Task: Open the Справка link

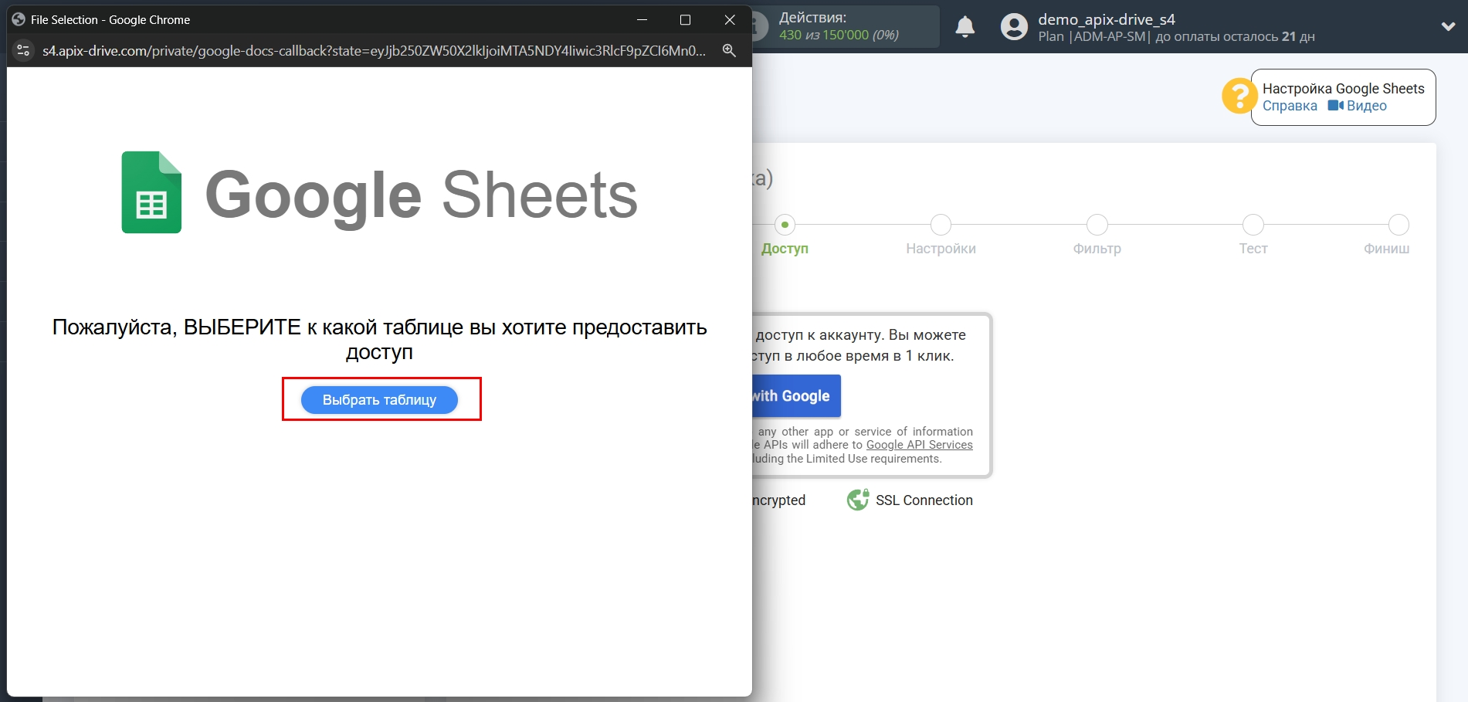Action: [x=1289, y=105]
